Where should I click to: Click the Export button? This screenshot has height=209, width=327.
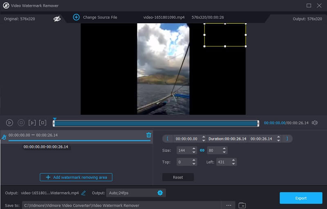coord(301,198)
